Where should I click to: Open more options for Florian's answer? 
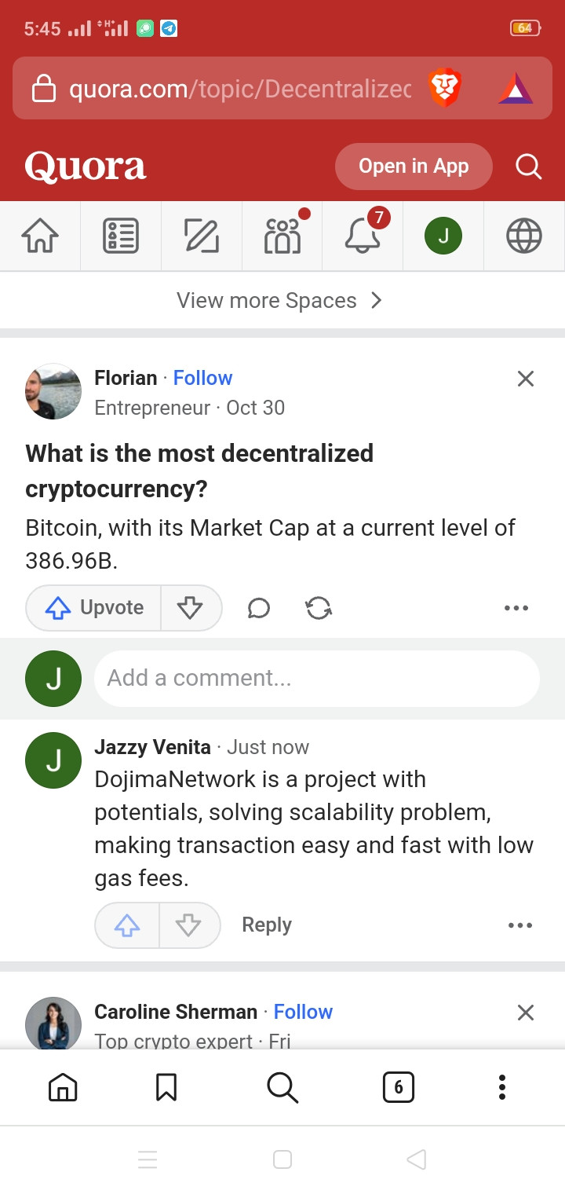tap(516, 608)
